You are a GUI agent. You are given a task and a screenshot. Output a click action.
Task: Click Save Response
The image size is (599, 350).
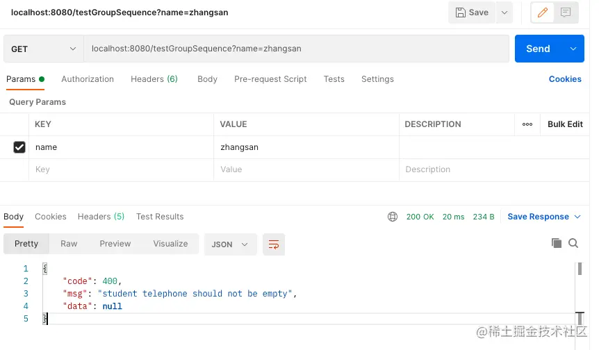point(538,217)
